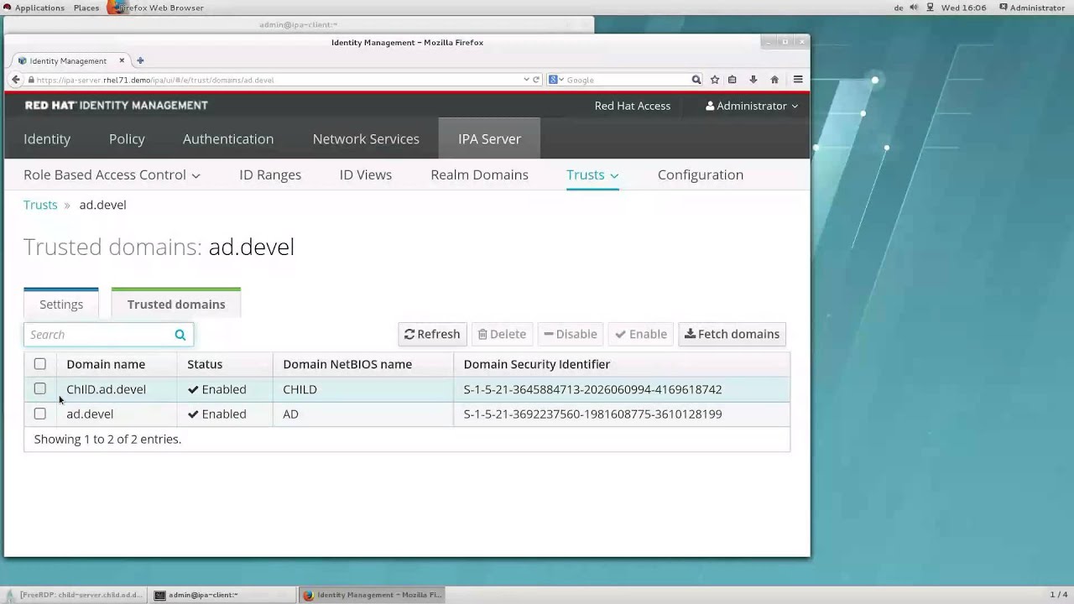Open a new browser tab with plus icon
Screen dimensions: 1074x604
[140, 60]
